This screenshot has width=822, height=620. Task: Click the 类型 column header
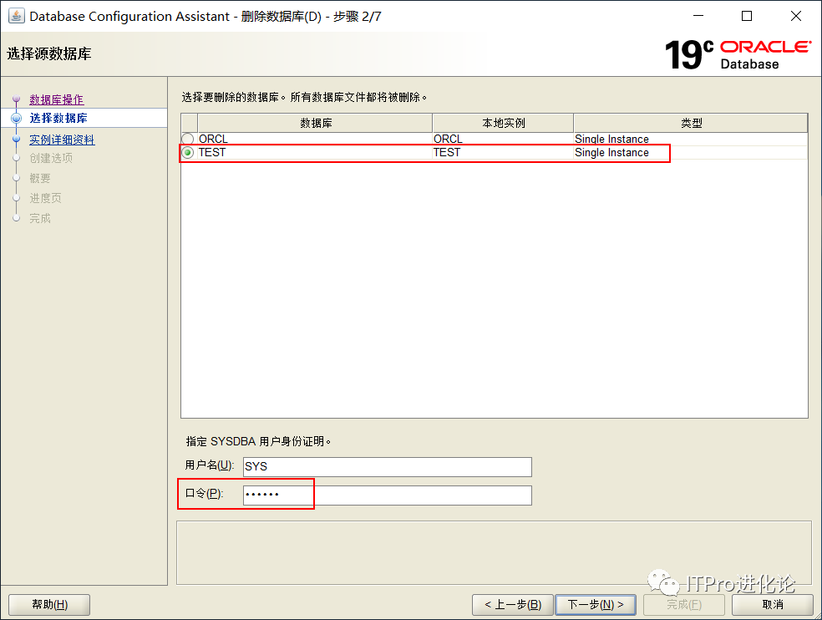(691, 124)
